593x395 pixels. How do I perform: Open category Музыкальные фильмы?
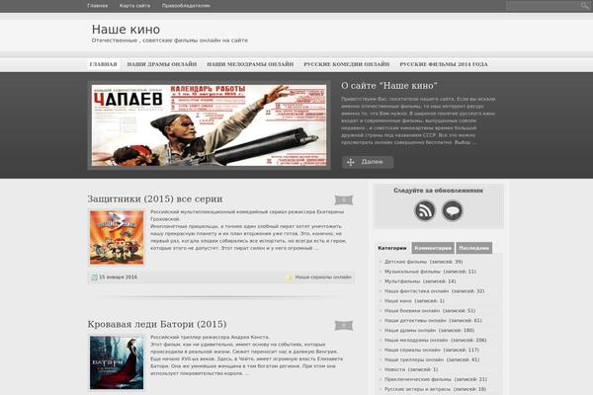click(412, 272)
